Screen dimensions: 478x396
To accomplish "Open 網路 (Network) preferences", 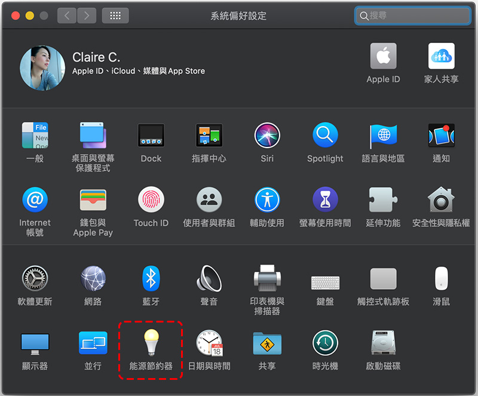I will 93,278.
